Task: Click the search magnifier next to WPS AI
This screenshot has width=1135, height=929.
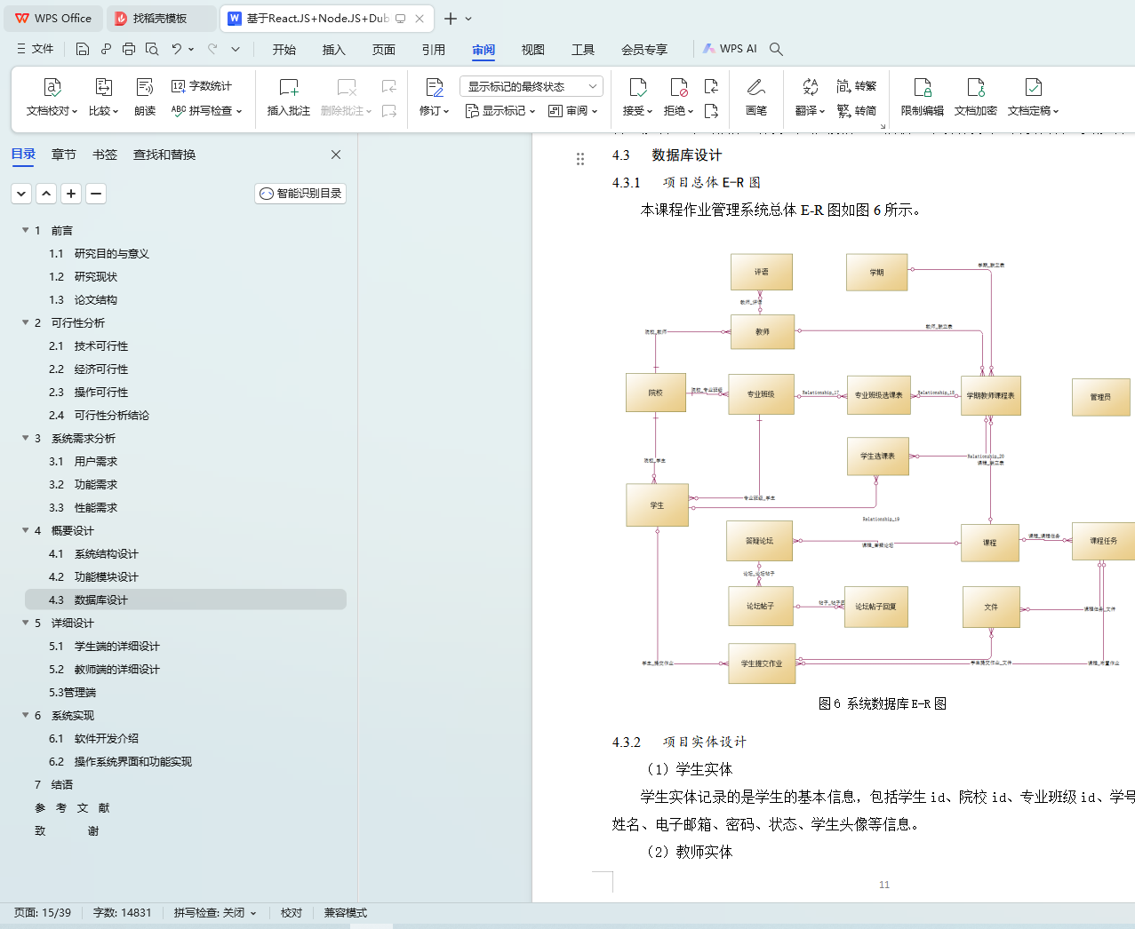Action: tap(776, 49)
